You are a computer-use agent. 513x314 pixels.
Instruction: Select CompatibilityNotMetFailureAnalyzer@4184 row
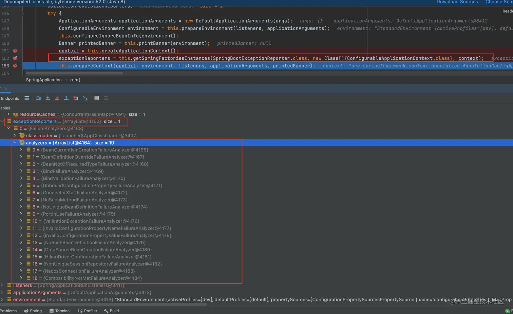pyautogui.click(x=256, y=278)
